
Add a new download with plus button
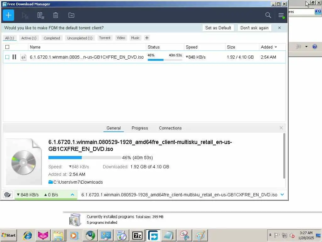[x=8, y=15]
